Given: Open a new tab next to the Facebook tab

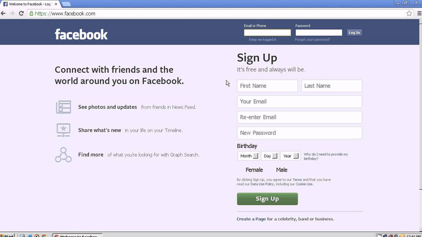Looking at the screenshot, I should click(66, 4).
